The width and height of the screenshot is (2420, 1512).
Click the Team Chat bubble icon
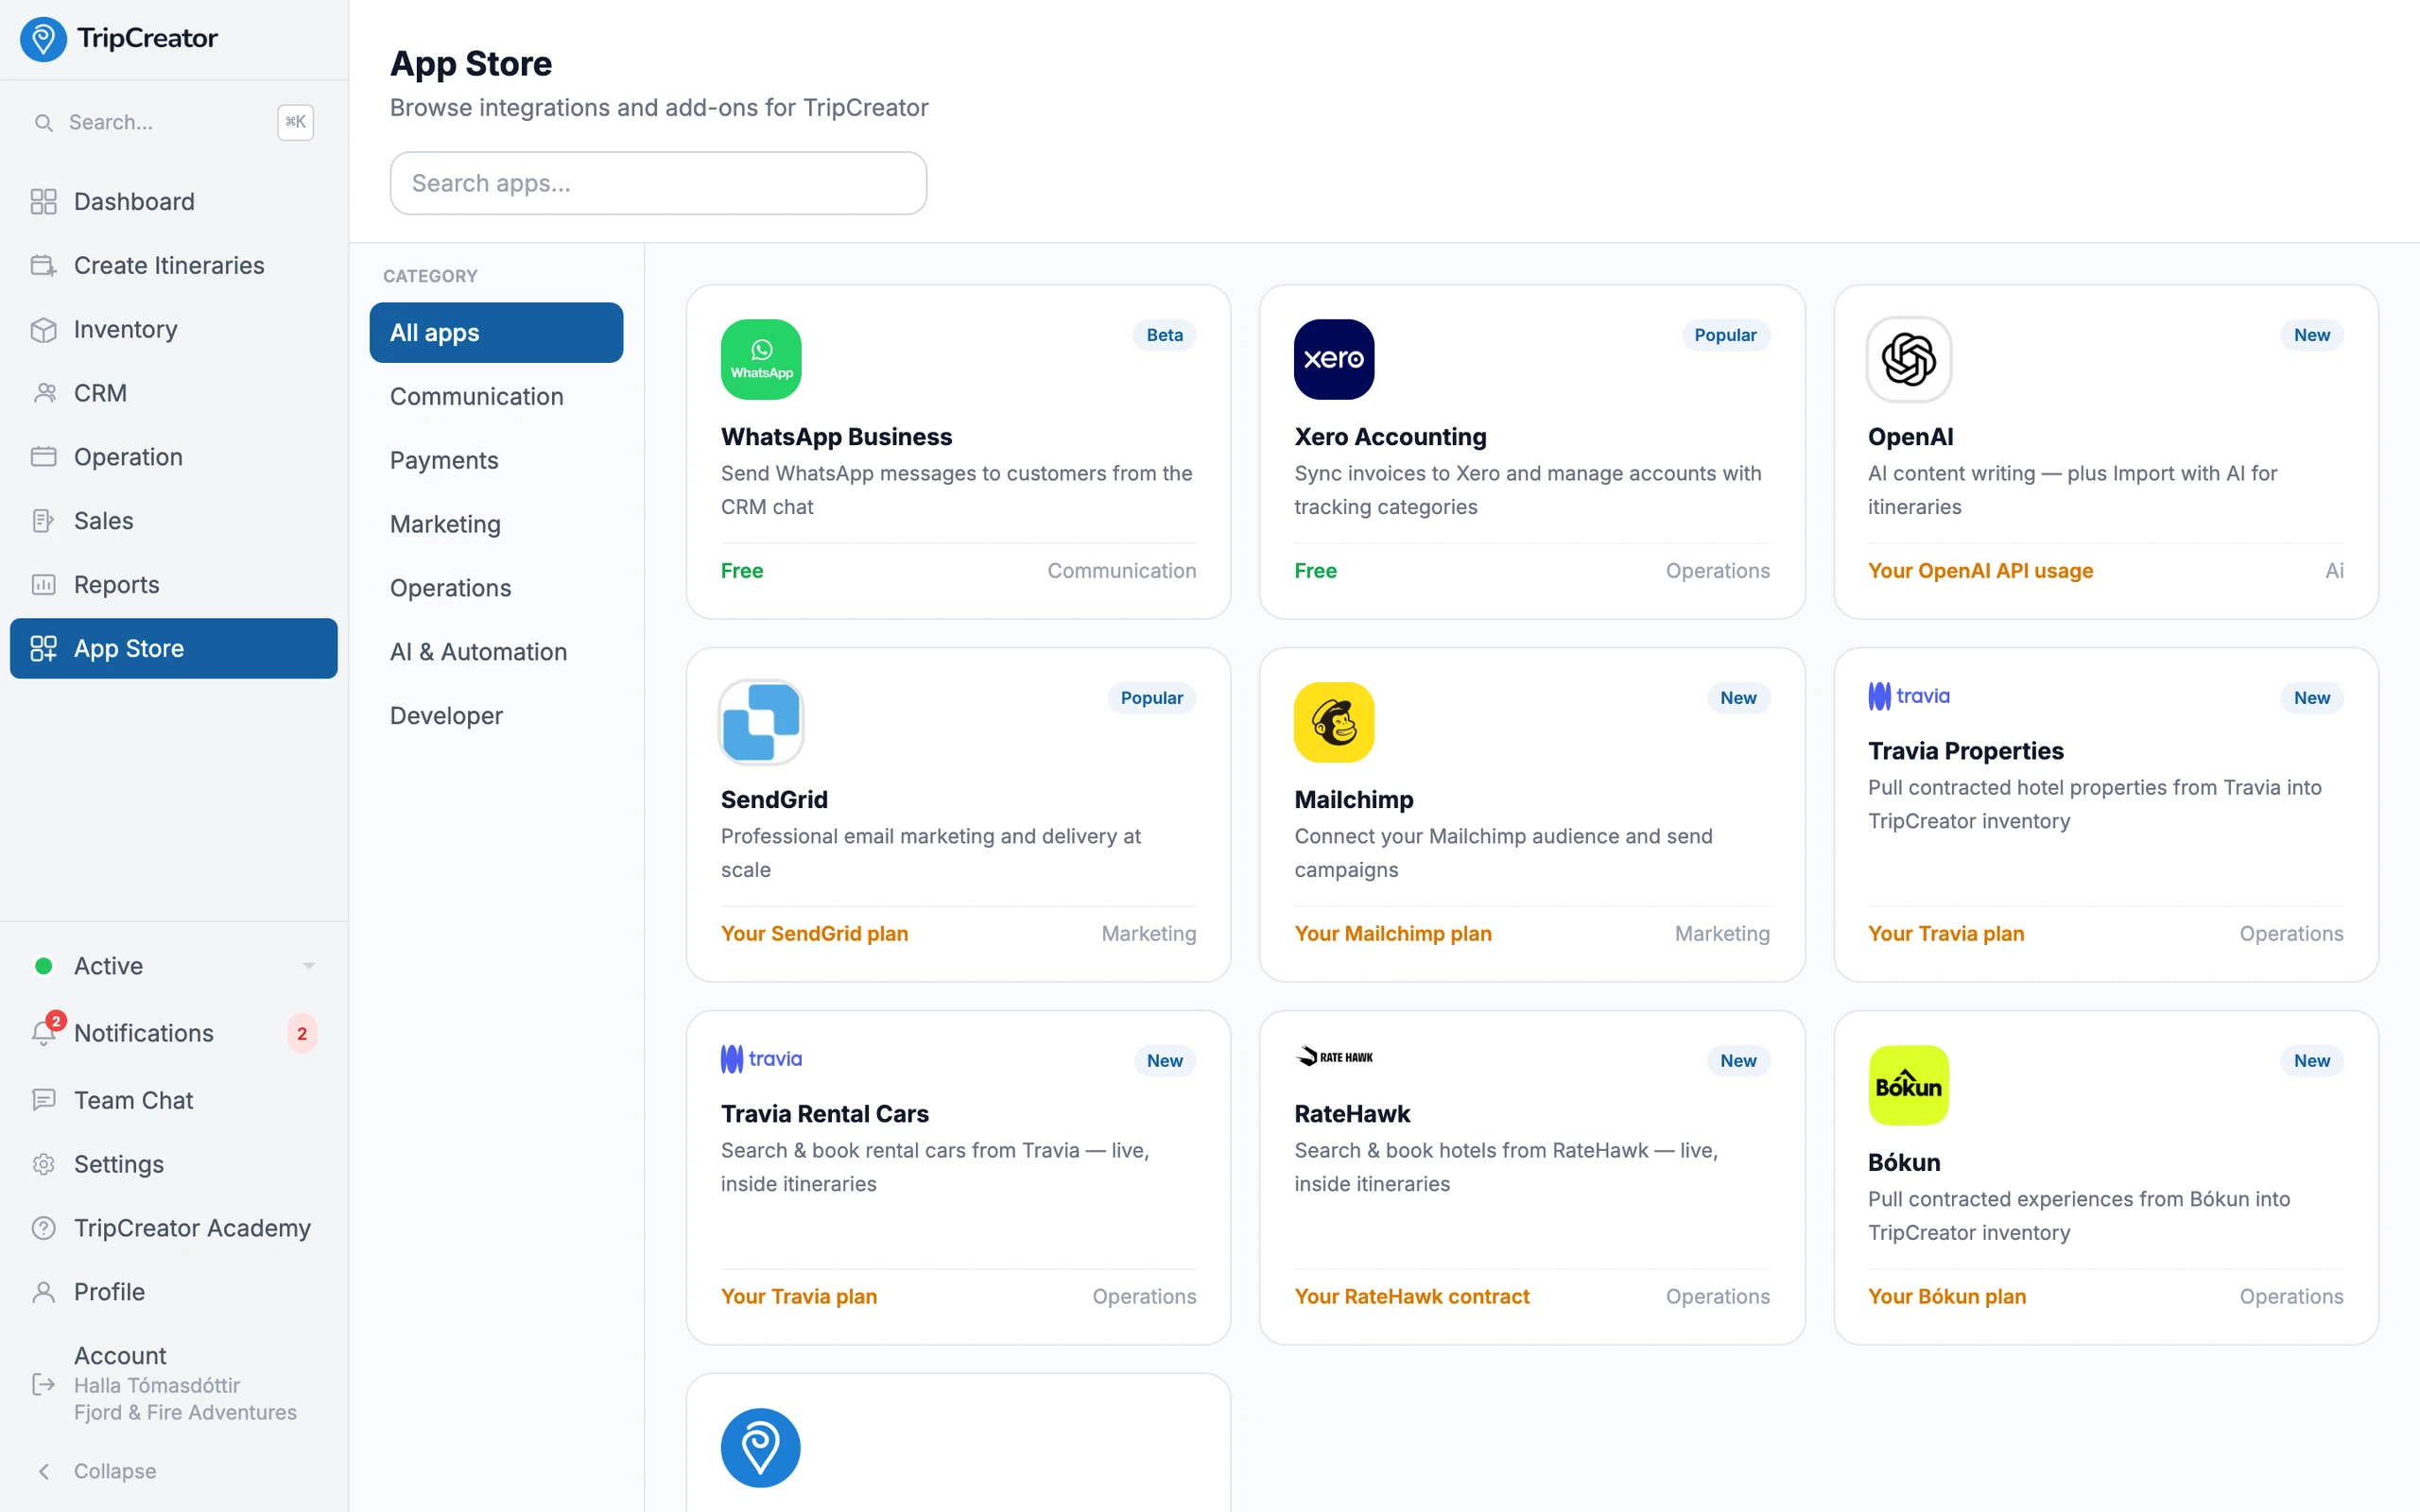pyautogui.click(x=43, y=1100)
